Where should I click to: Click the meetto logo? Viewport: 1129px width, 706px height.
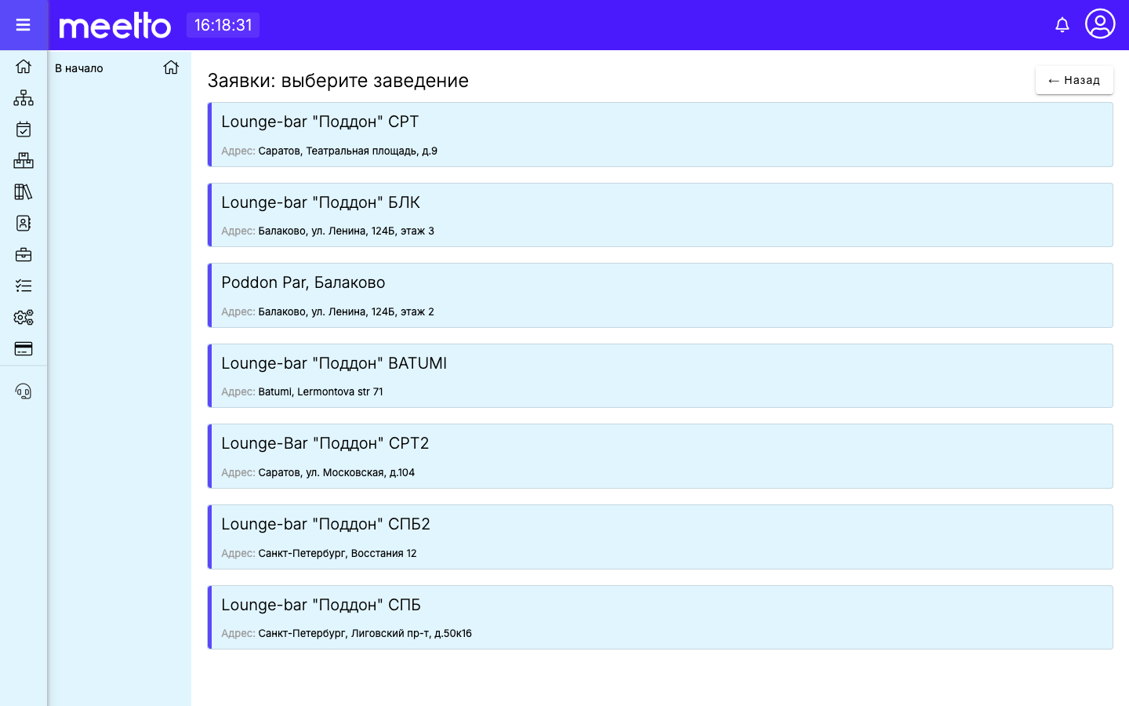click(x=115, y=25)
